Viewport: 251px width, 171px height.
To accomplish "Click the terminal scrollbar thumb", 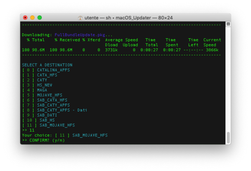I will pyautogui.click(x=228, y=138).
